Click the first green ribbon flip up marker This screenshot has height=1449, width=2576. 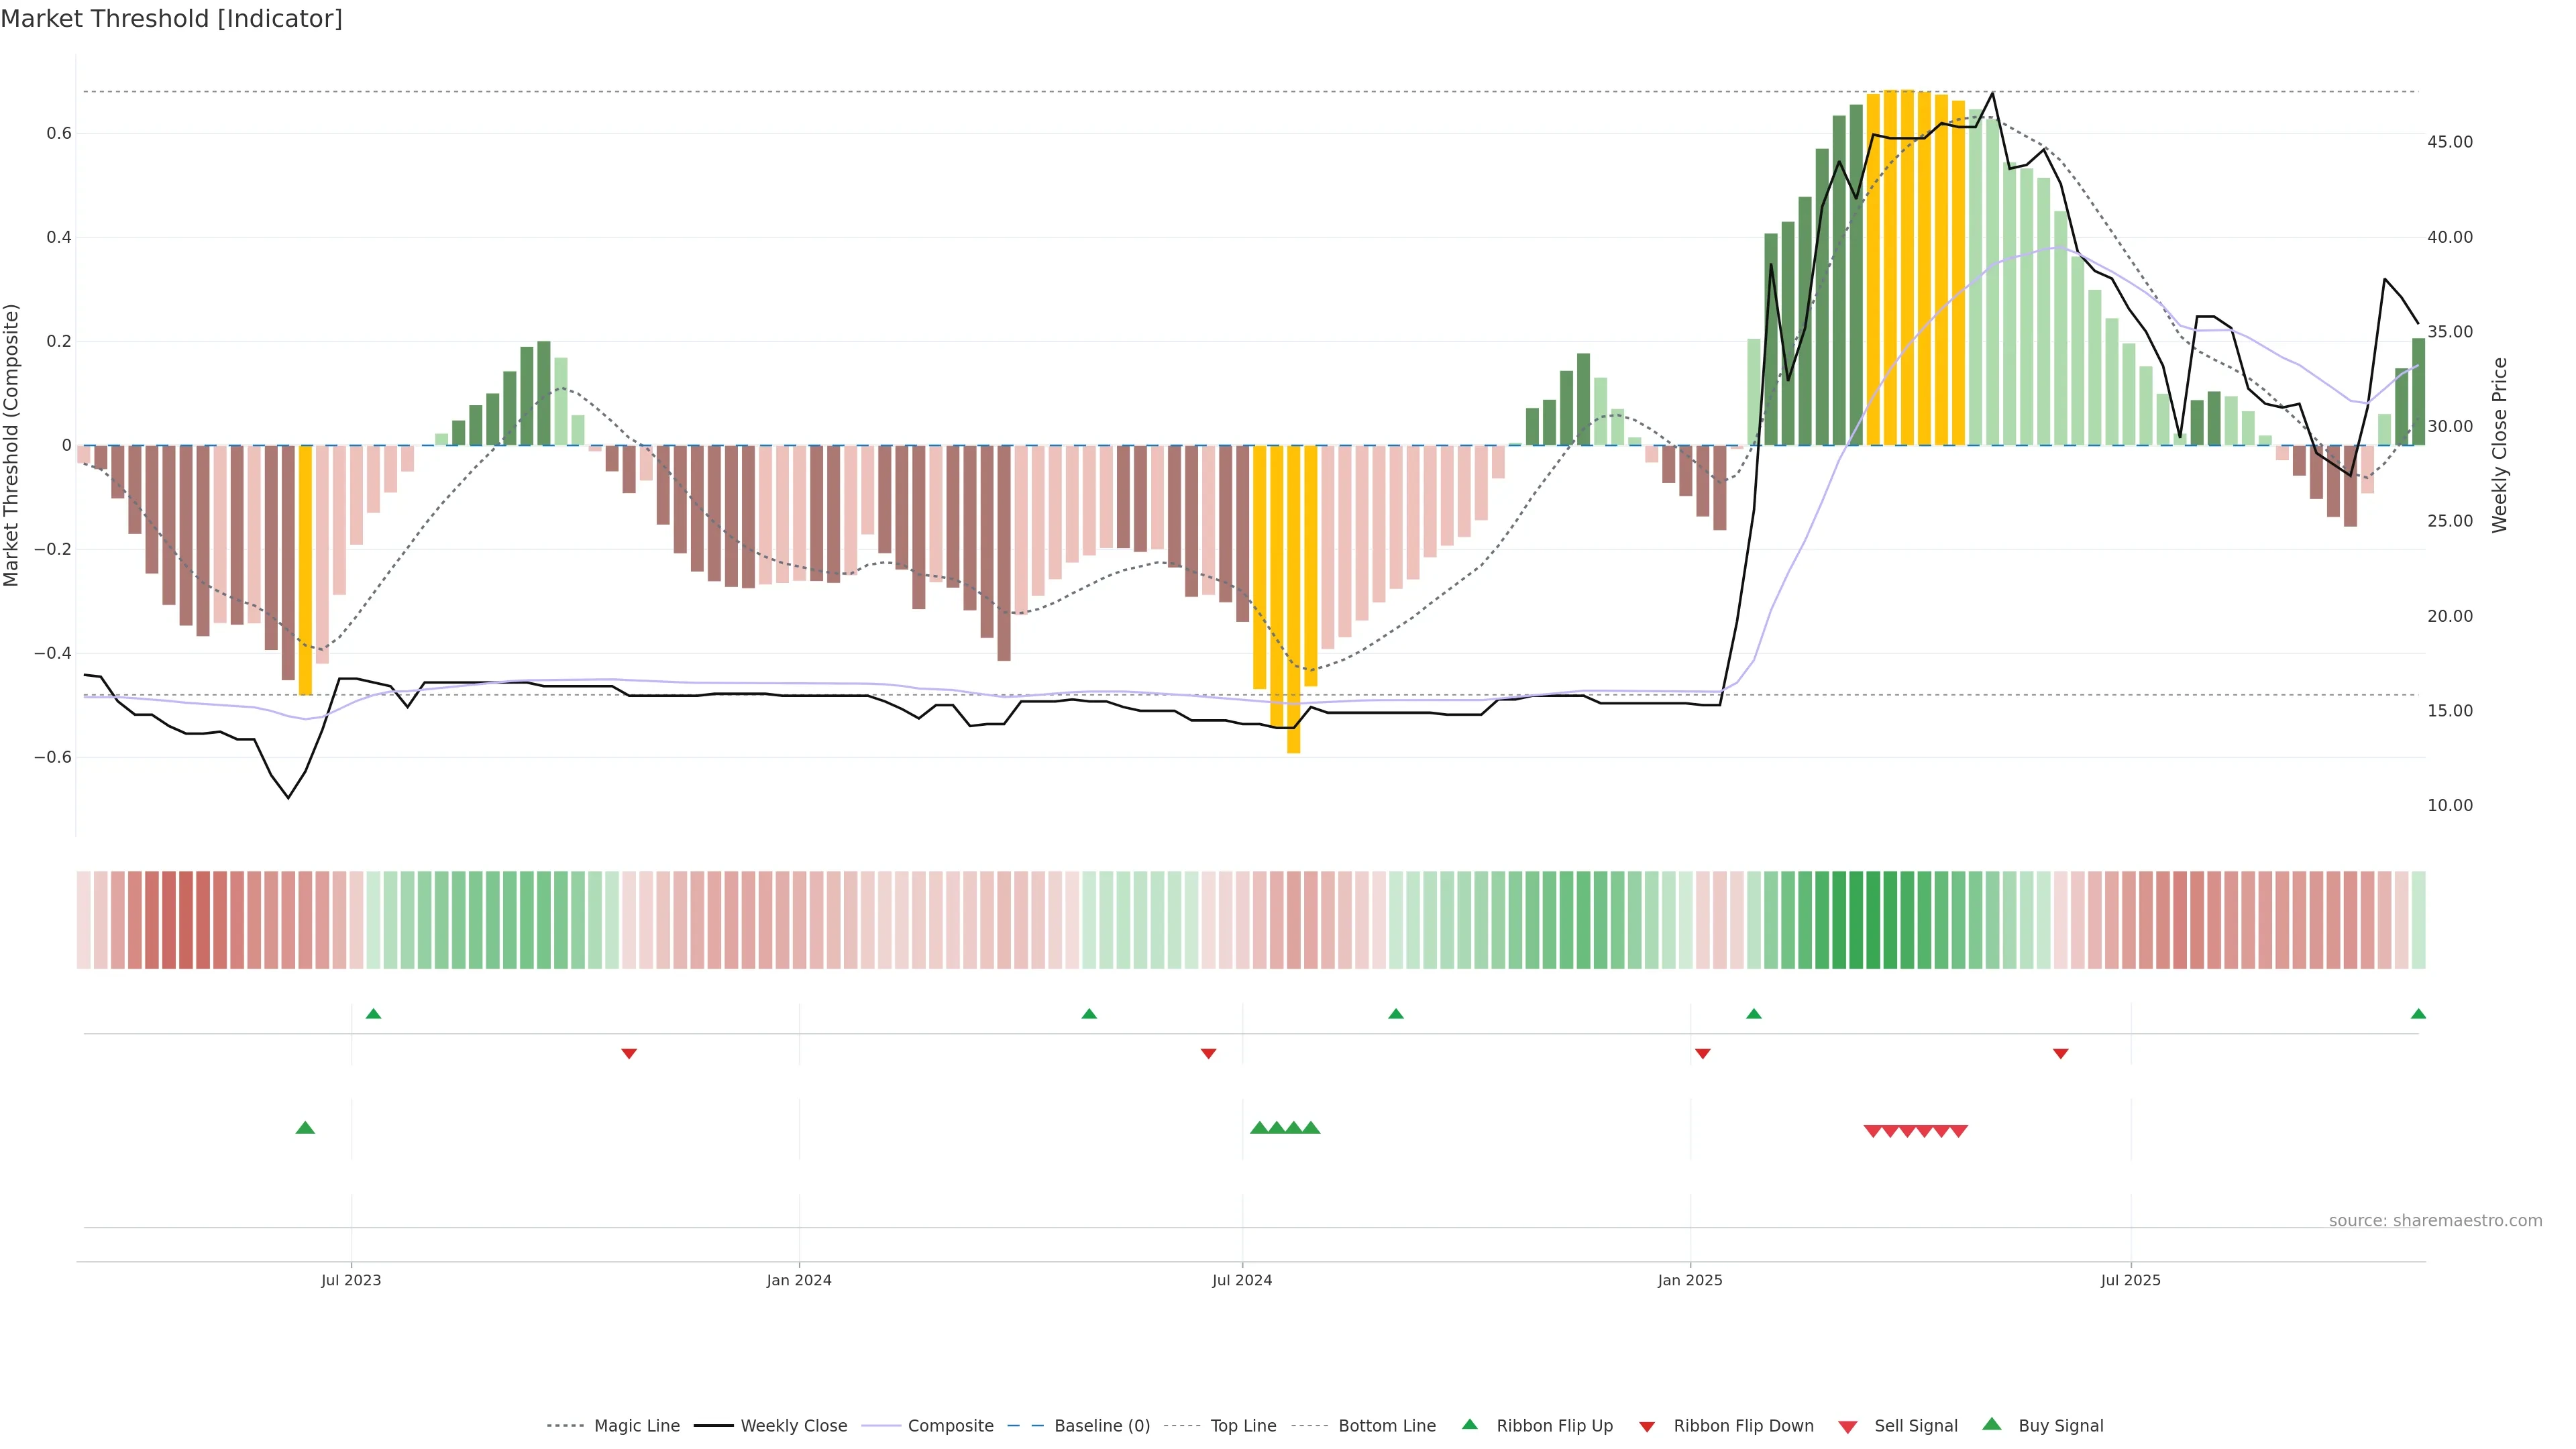point(373,1014)
